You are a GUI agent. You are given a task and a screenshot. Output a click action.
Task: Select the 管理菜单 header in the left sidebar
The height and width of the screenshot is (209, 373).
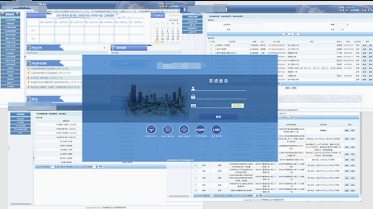pos(10,15)
